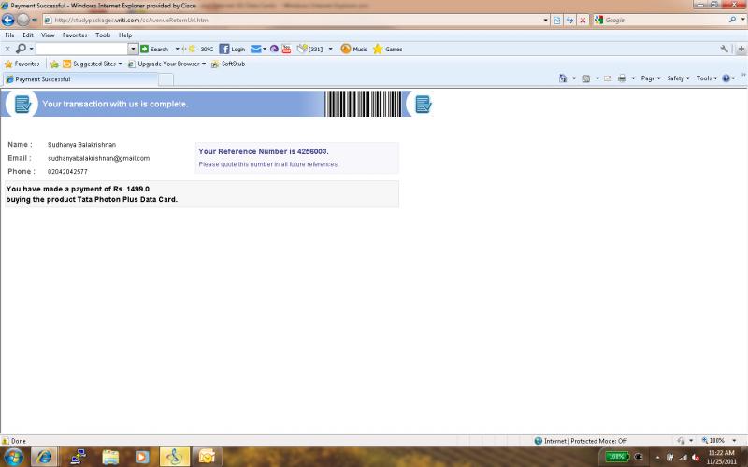Screen dimensions: 748x467
Task: Click the orange Music toolbar button
Action: point(353,49)
